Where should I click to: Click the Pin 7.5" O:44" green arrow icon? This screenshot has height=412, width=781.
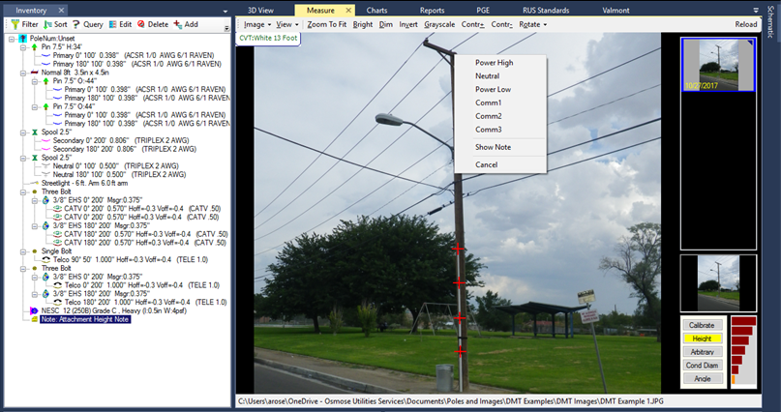45,106
